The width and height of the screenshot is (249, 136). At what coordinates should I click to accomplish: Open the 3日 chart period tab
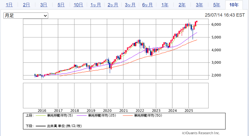(x=44, y=5)
